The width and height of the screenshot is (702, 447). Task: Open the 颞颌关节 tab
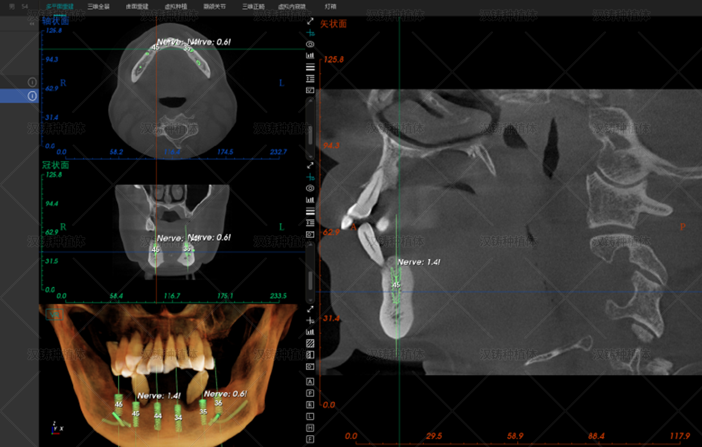coord(214,7)
